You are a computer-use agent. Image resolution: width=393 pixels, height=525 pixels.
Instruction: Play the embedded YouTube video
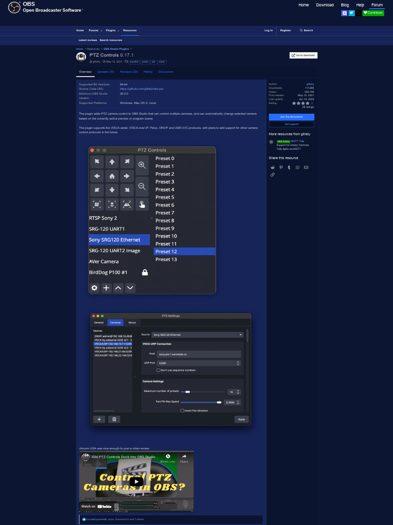136,481
